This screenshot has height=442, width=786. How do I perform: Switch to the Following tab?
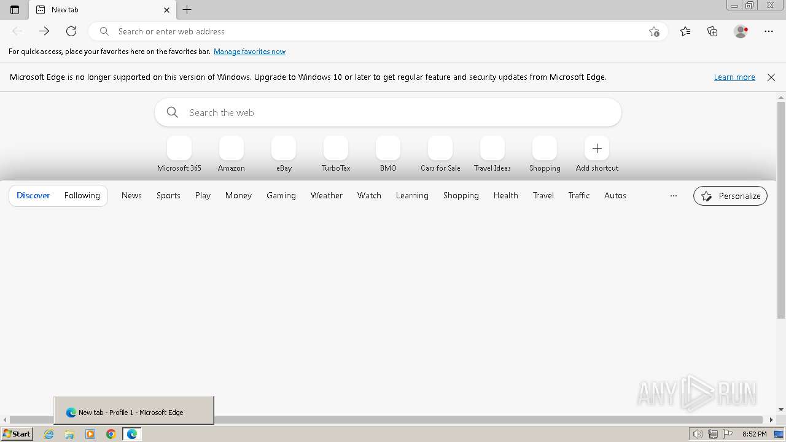[x=82, y=195]
